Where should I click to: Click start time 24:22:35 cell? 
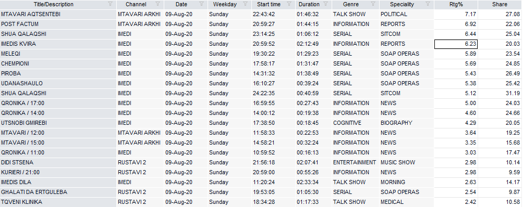pyautogui.click(x=273, y=93)
